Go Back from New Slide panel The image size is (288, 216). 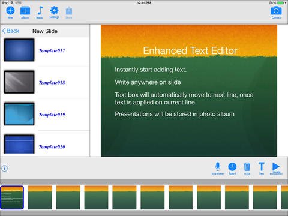(x=11, y=31)
